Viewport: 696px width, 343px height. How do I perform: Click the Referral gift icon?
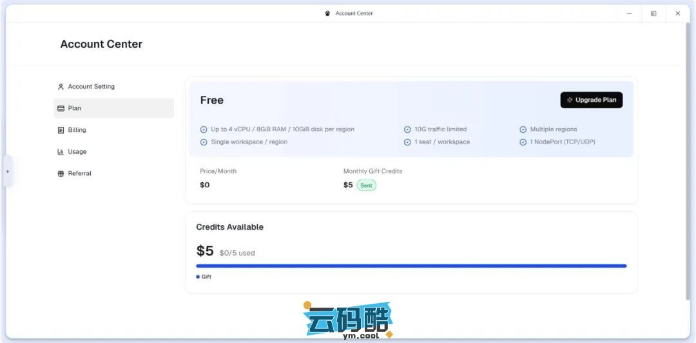coord(61,174)
